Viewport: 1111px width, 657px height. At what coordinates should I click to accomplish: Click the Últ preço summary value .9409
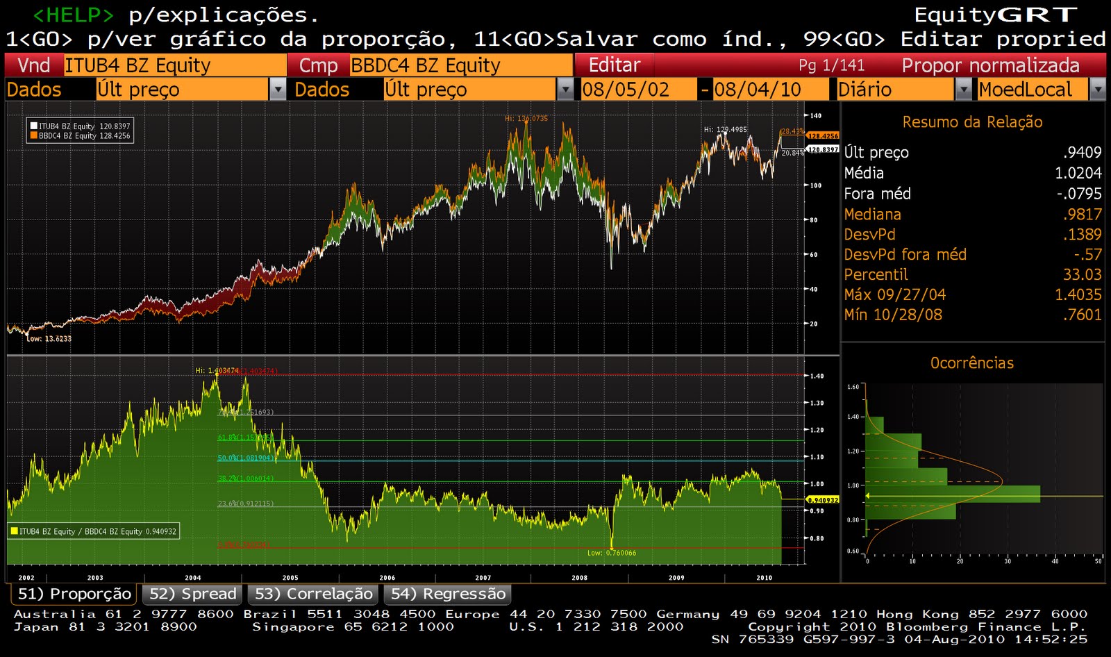pyautogui.click(x=1082, y=153)
